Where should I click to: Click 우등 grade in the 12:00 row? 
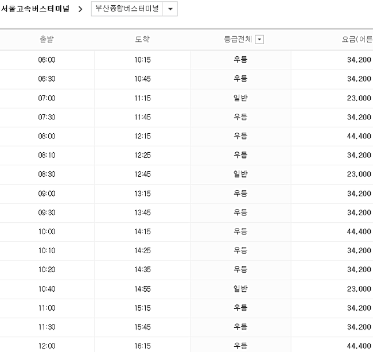(240, 346)
